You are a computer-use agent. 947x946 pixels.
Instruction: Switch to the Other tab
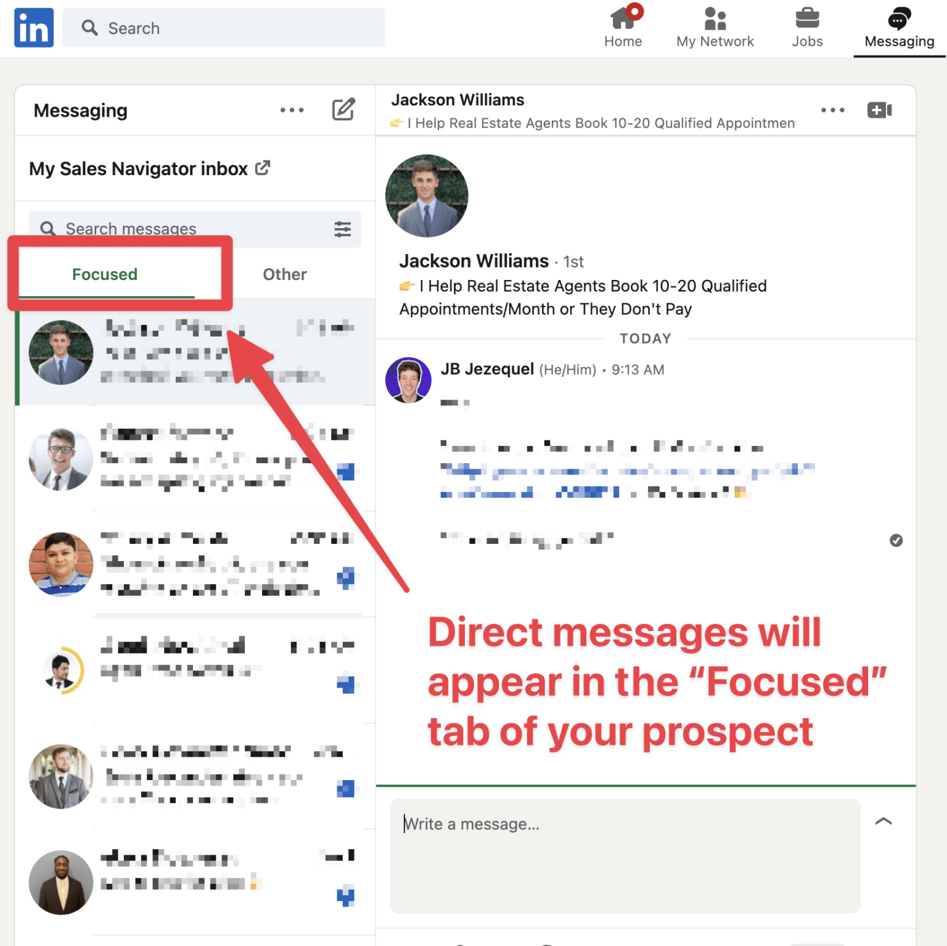[285, 274]
